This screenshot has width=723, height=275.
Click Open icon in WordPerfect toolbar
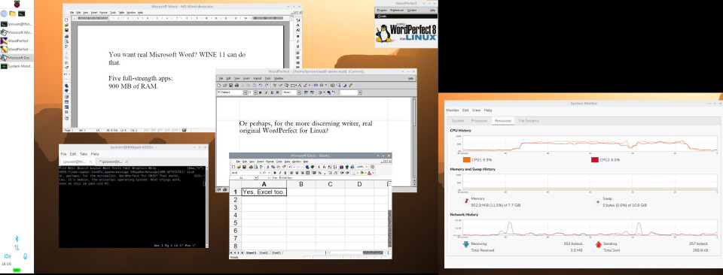click(x=224, y=85)
